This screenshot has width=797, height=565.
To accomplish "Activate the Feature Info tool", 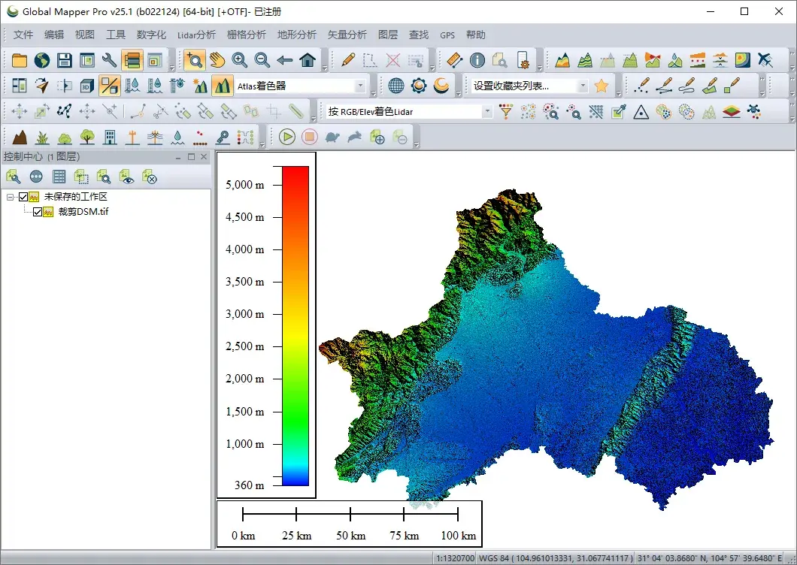I will pos(477,60).
